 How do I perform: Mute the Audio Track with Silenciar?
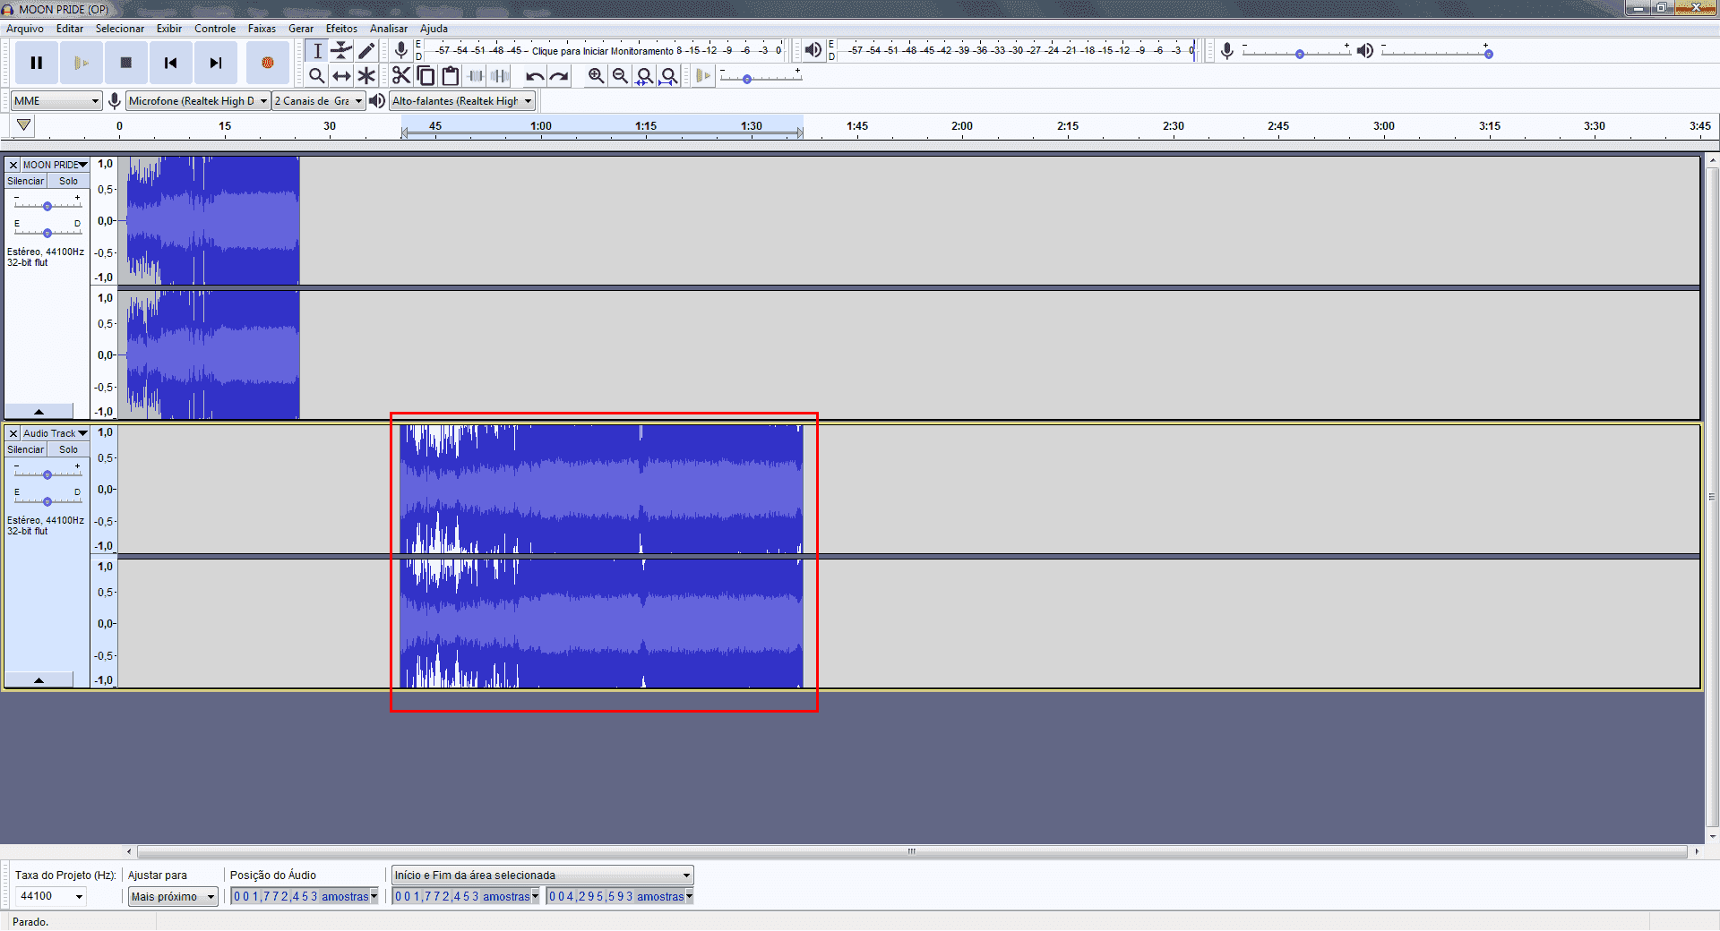pos(26,449)
